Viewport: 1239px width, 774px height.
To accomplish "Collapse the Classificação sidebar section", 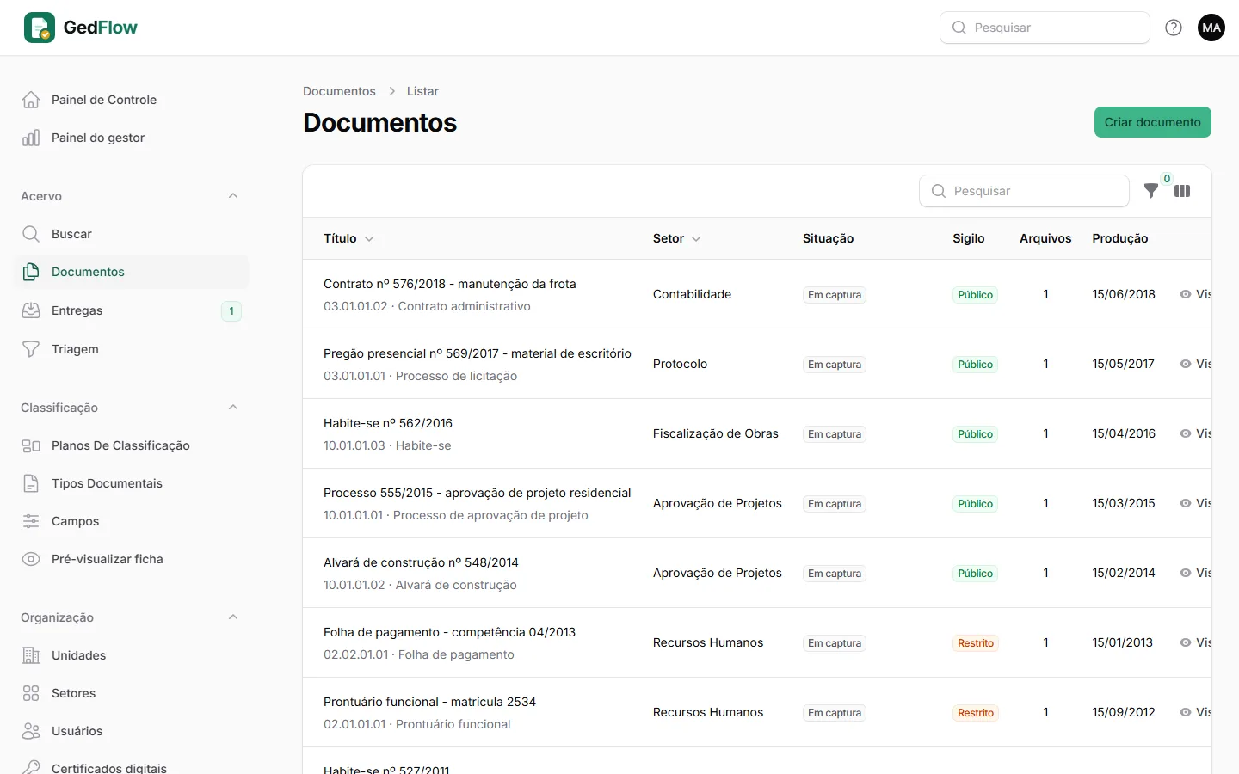I will 233,408.
